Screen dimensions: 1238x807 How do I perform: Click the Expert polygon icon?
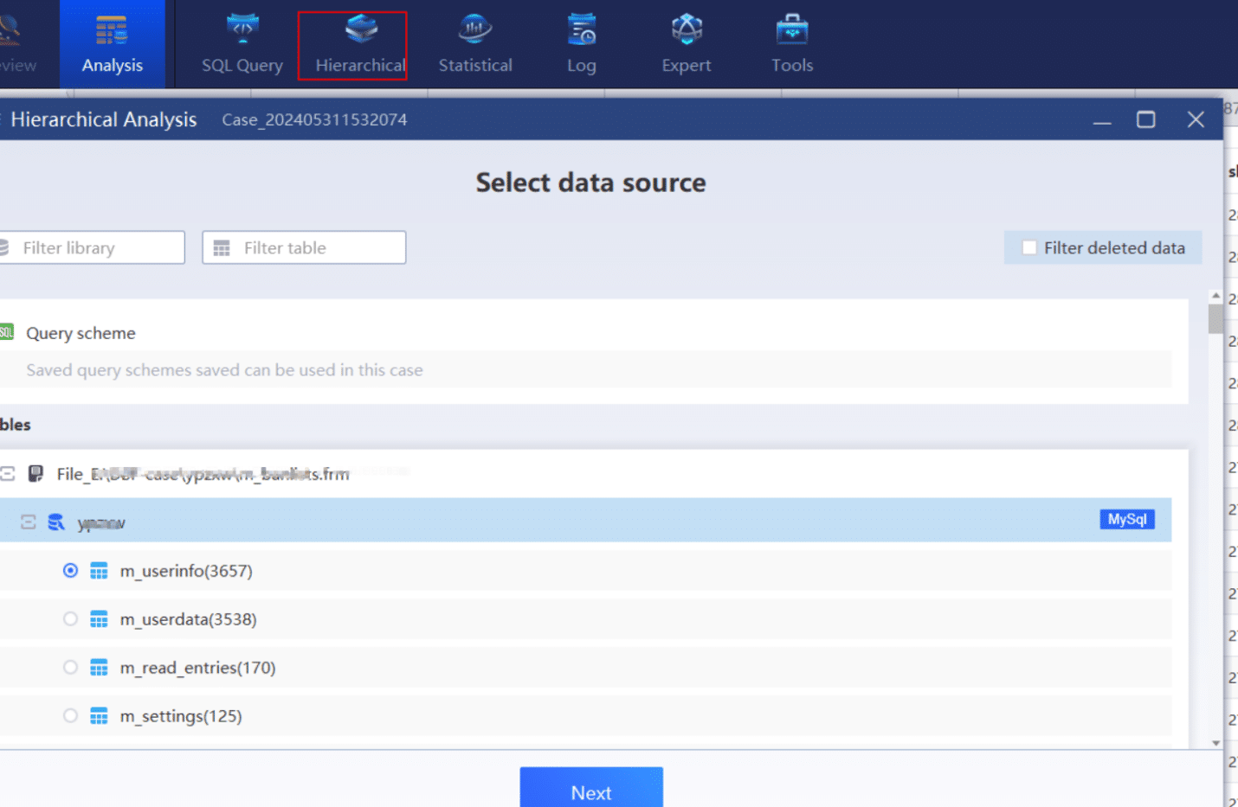coord(687,29)
